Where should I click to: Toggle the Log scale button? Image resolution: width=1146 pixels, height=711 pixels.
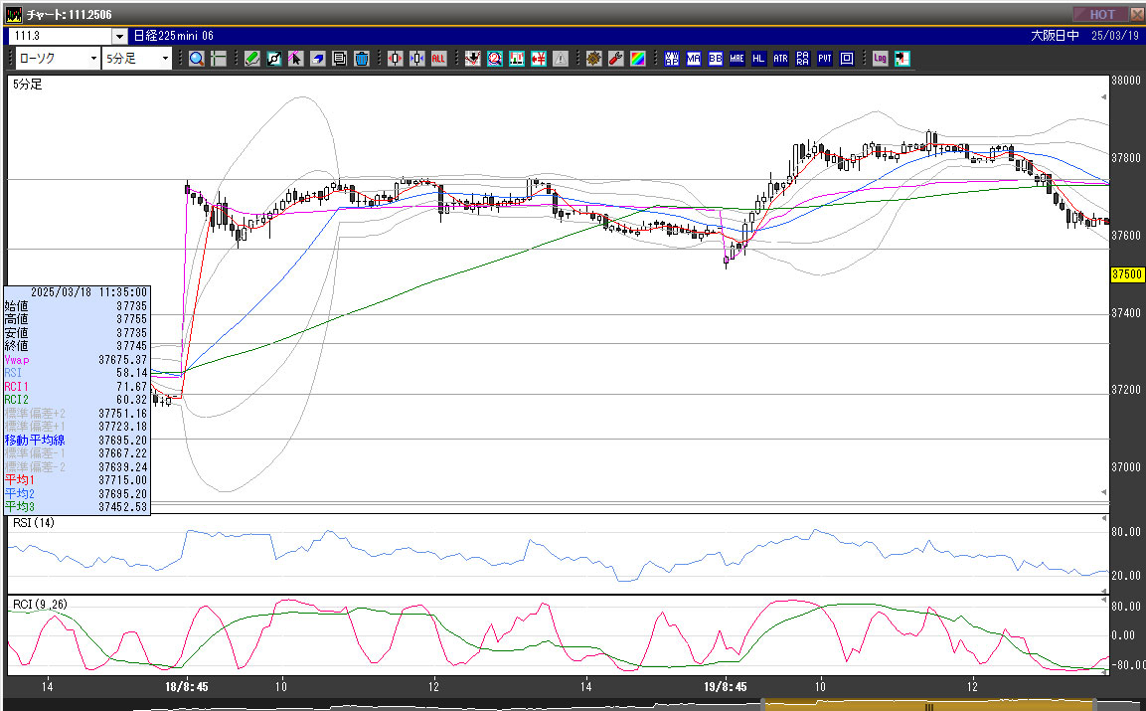(880, 59)
